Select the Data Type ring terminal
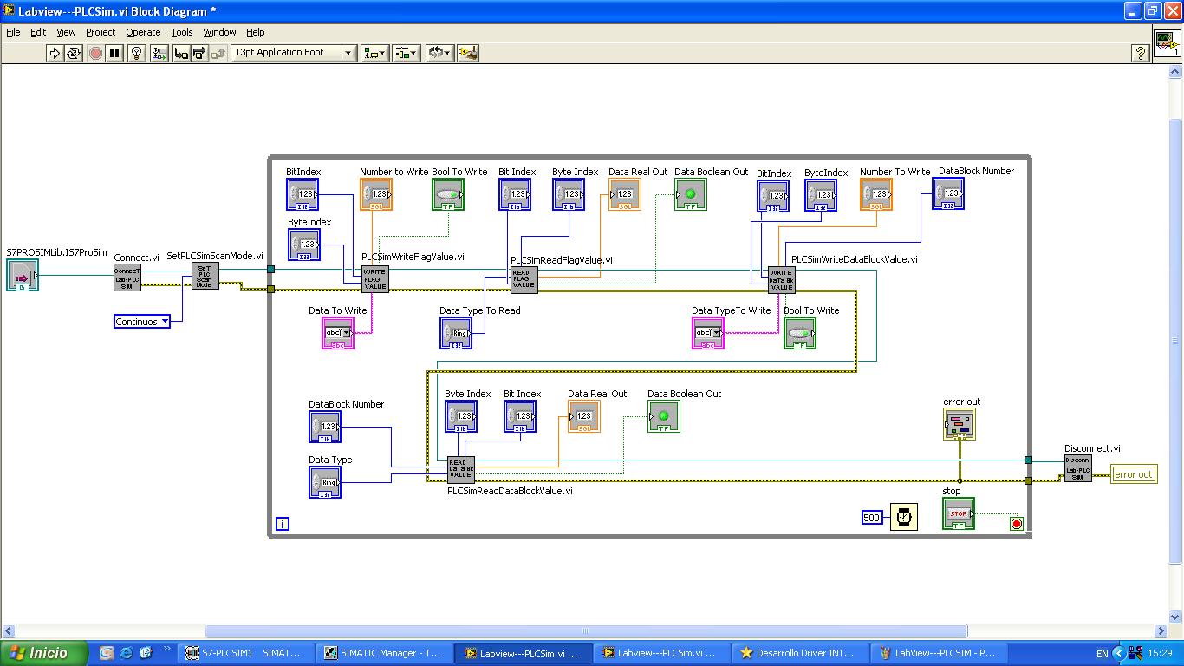Screen dimensions: 1184x666 point(325,482)
